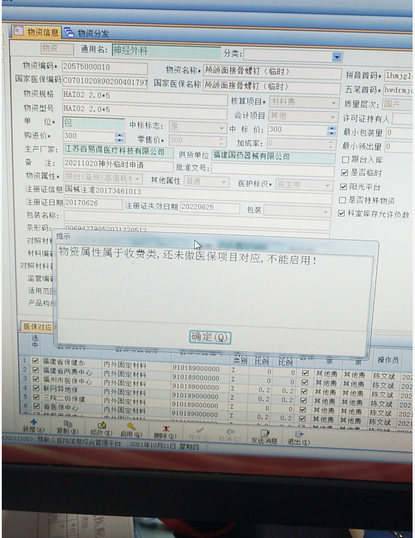Click 内外固定材料 cell in 福建省保健办 row
The width and height of the screenshot is (415, 538).
(124, 366)
